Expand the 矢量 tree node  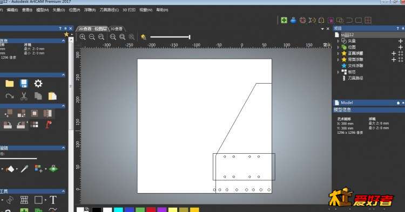point(338,41)
